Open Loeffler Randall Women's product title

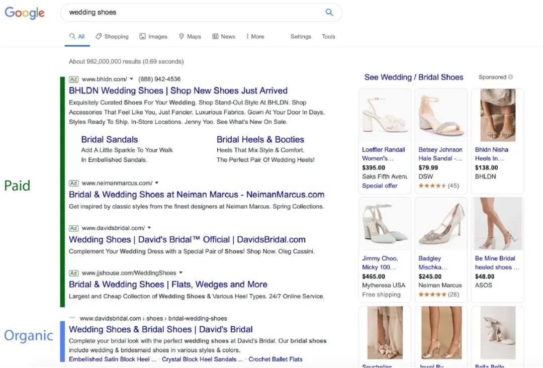(383, 154)
